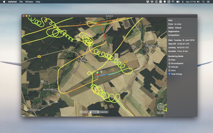
Task: Open the volume control icon
Action: point(198,2)
